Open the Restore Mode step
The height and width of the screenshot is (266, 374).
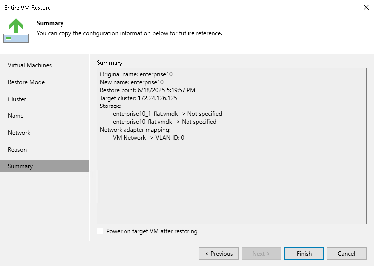click(x=26, y=82)
